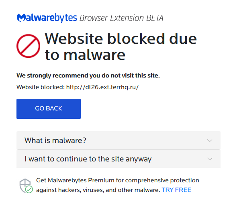Click the Website blocked due to malware heading
231x202 pixels.
(121, 47)
